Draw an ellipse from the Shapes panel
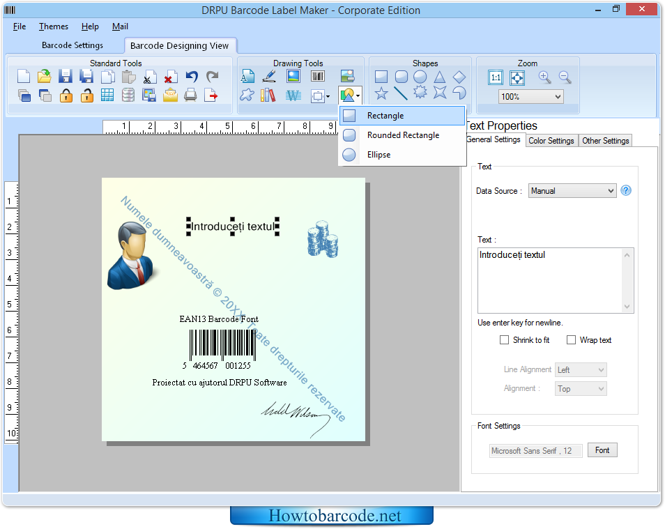The image size is (665, 529). pos(420,77)
